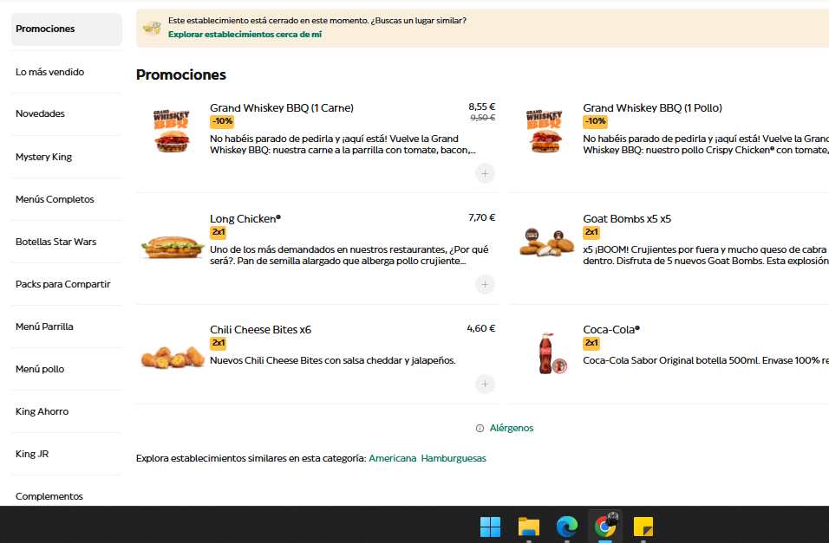The width and height of the screenshot is (829, 543).
Task: Click Grand Whiskey BBQ Carne burger image
Action: coord(172,132)
